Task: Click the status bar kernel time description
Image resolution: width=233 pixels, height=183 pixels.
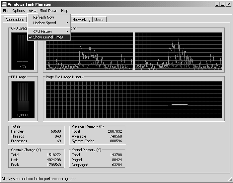Action: [39, 179]
